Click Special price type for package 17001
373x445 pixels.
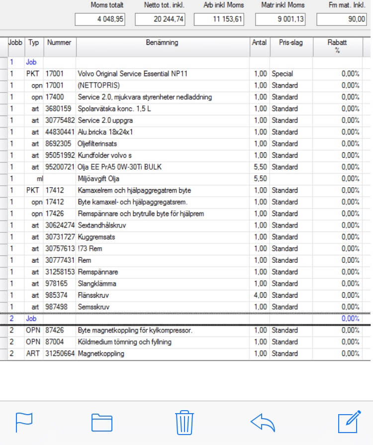point(282,74)
